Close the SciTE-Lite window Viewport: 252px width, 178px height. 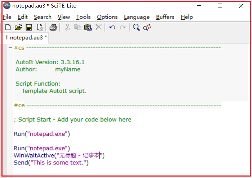pos(241,6)
